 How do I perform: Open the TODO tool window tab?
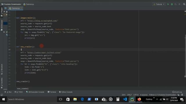19,92
